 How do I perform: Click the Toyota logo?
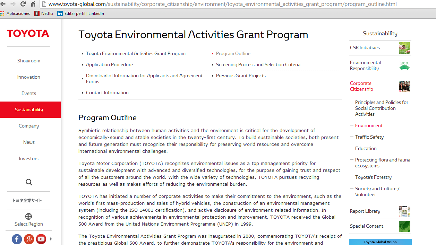click(x=28, y=34)
